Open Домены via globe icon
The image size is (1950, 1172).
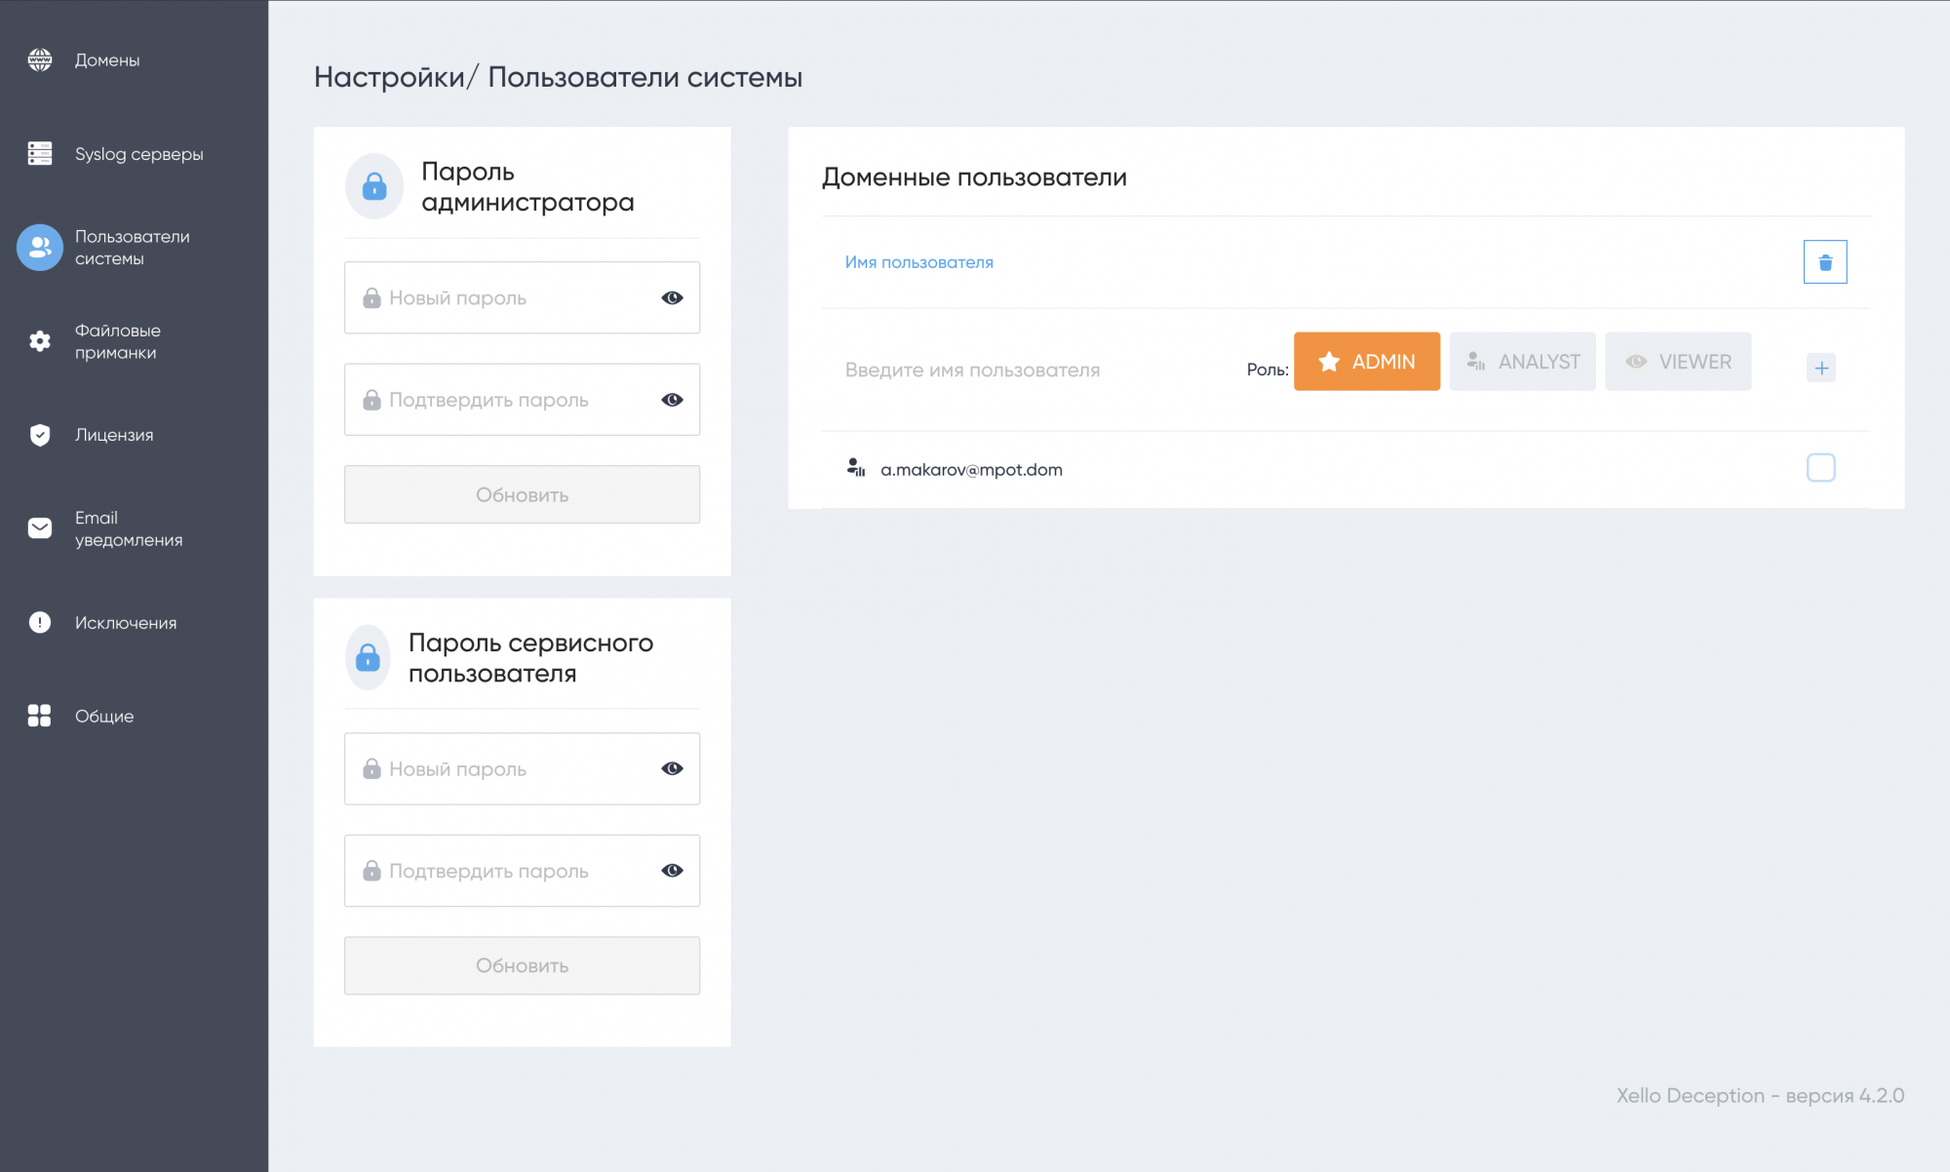click(40, 60)
